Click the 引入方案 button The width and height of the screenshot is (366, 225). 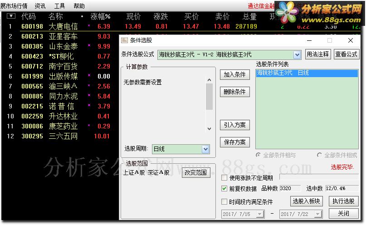(234, 125)
